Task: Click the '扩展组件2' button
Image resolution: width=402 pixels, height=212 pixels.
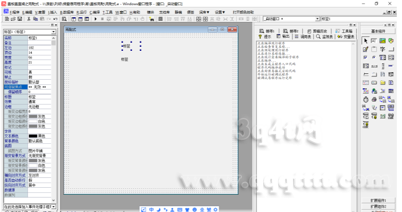Action: (378, 206)
